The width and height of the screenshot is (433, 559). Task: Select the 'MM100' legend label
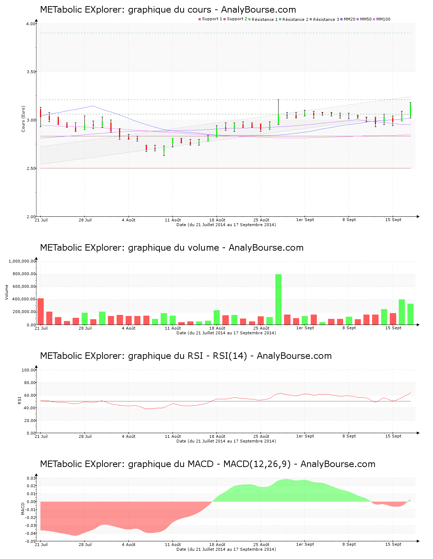[x=383, y=19]
